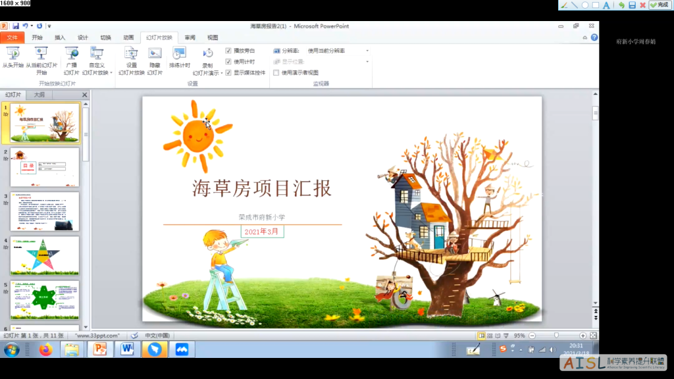Select slide 3 thumbnail in slide pane
Viewport: 674px width, 379px height.
[x=44, y=211]
